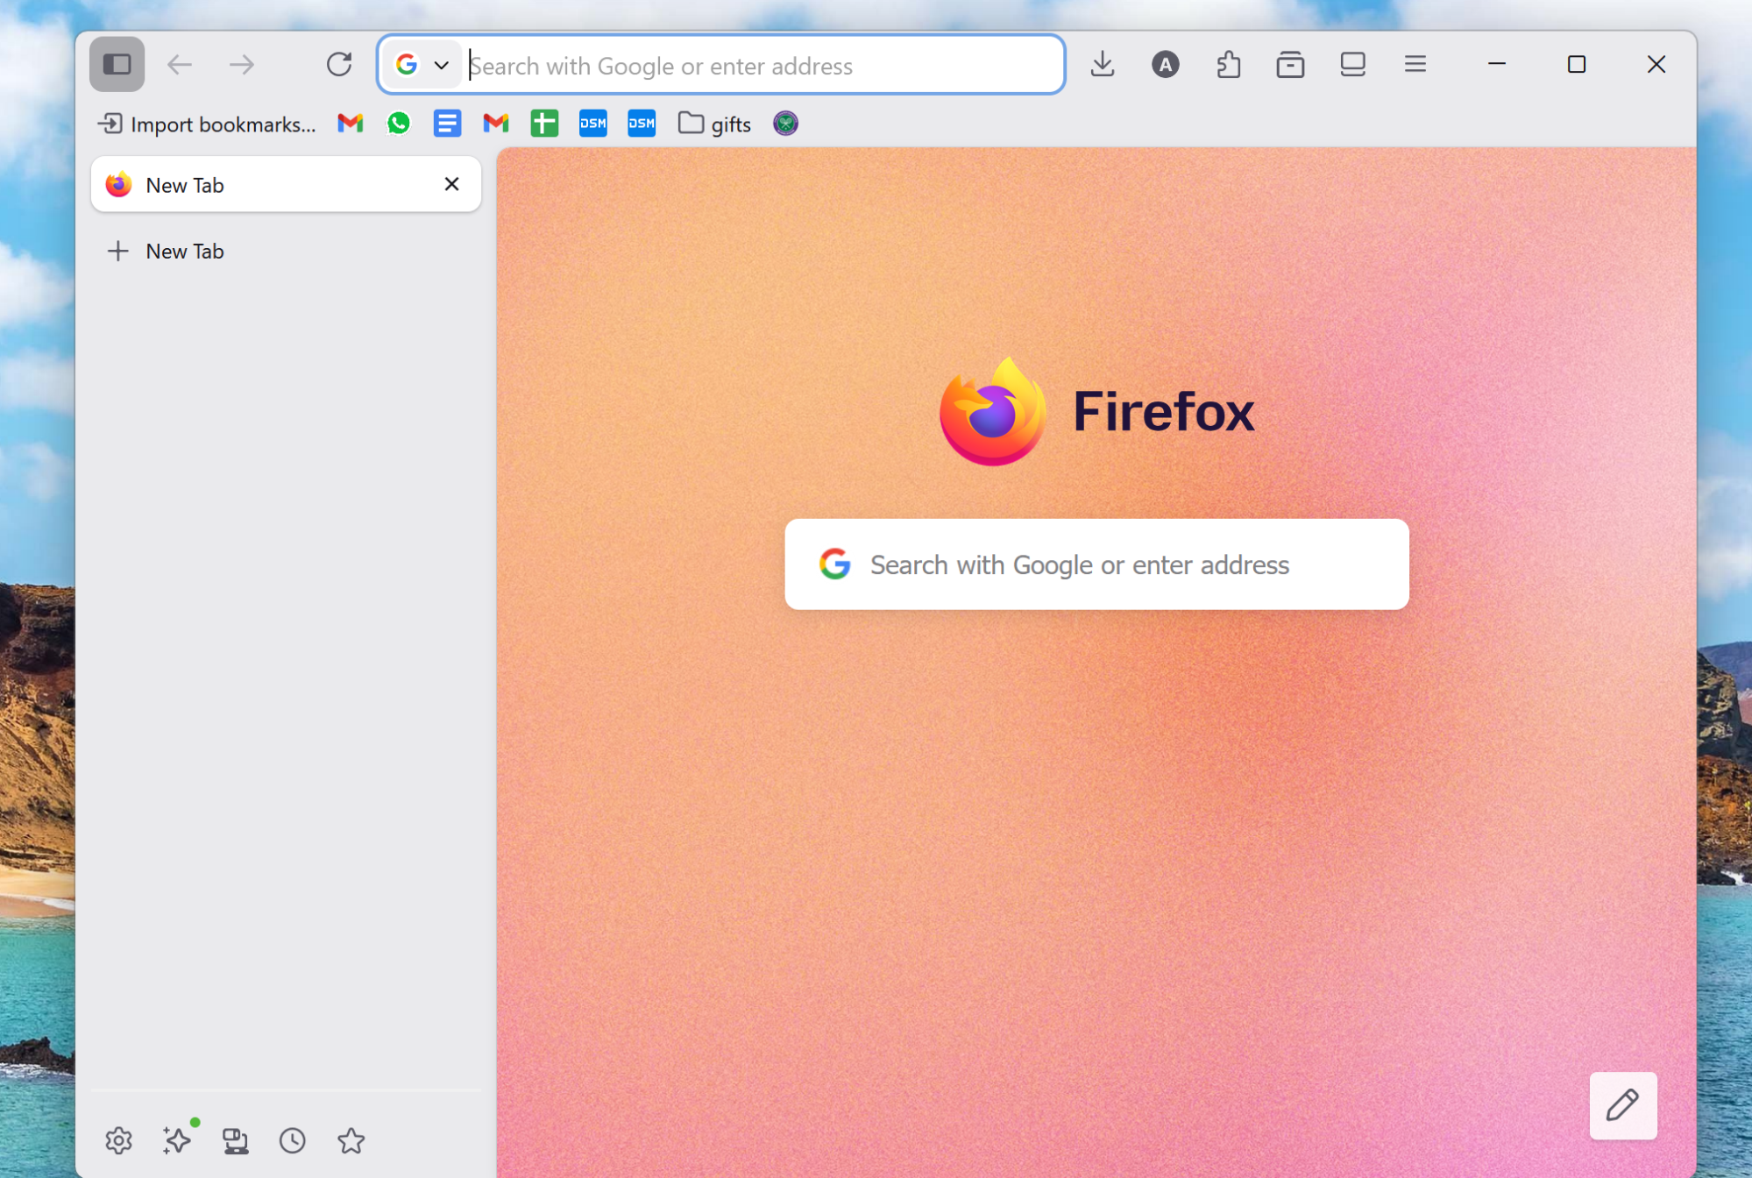The width and height of the screenshot is (1752, 1178).
Task: Open the green plus sheet bookmark
Action: (x=544, y=124)
